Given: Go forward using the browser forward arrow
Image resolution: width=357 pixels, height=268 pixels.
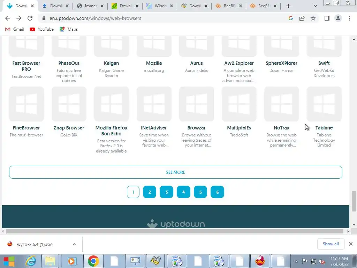Looking at the screenshot, I should 19,18.
